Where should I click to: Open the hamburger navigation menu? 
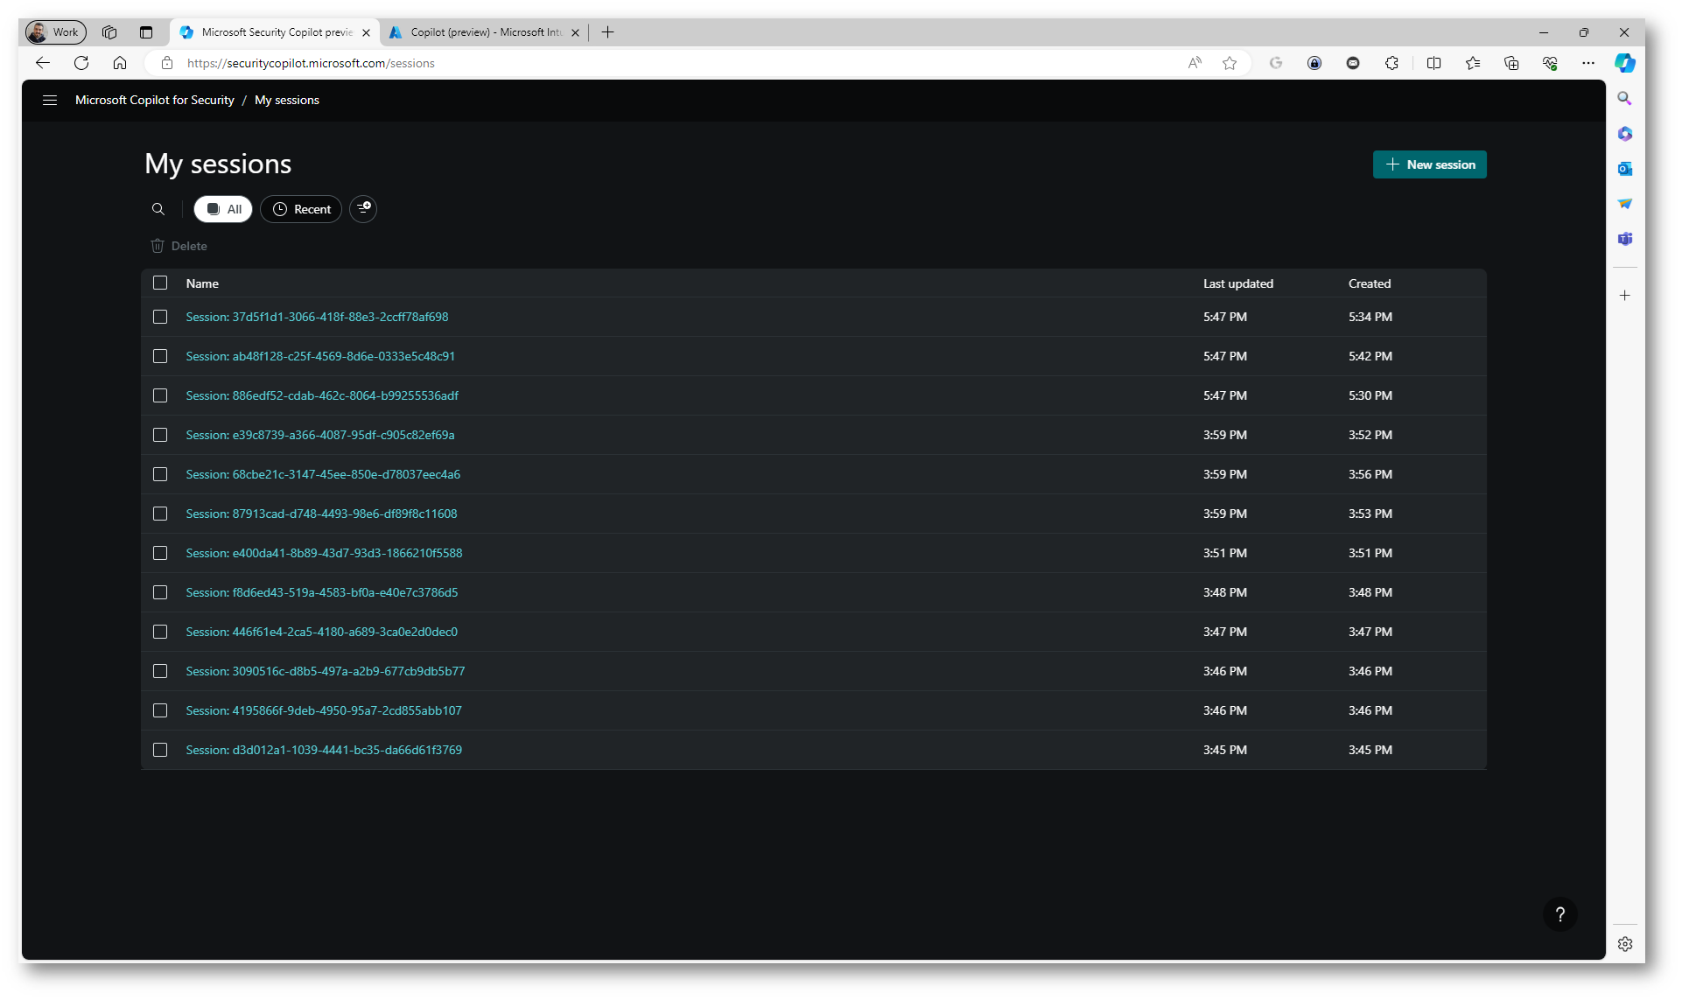50,100
